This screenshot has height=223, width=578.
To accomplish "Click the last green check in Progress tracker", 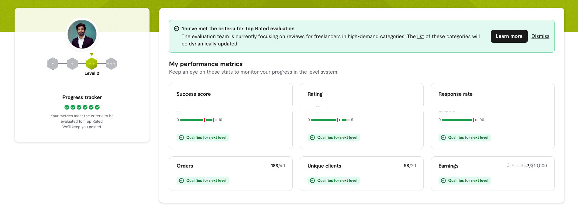I will 97,107.
